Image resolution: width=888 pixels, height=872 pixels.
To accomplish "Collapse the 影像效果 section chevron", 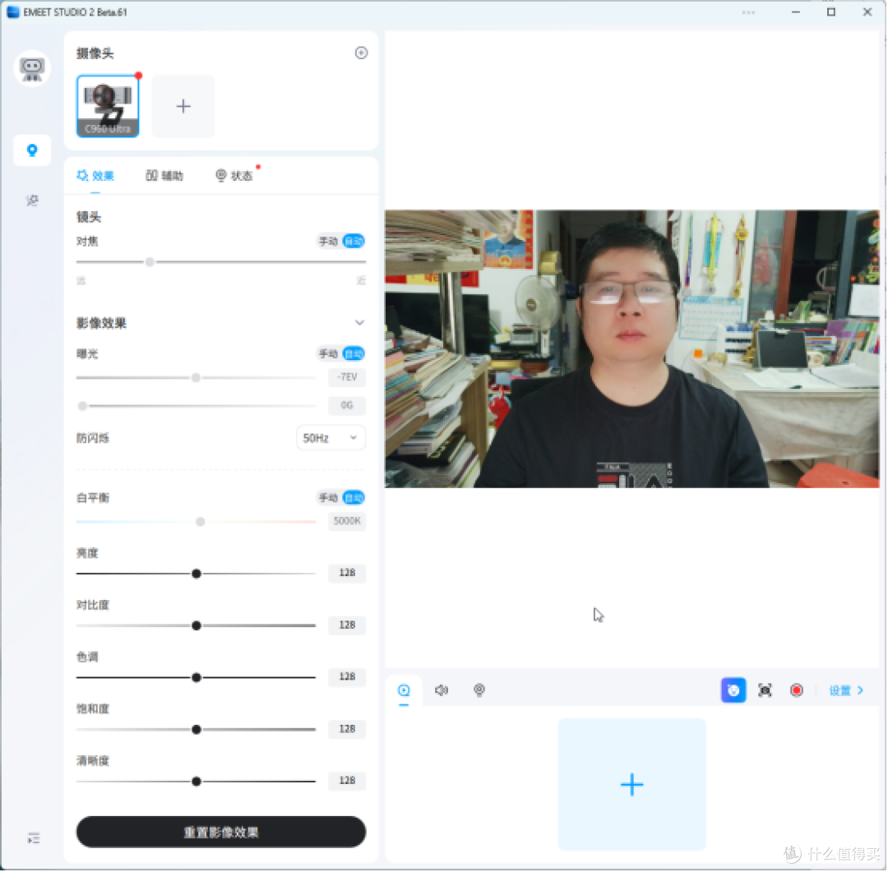I will click(359, 323).
